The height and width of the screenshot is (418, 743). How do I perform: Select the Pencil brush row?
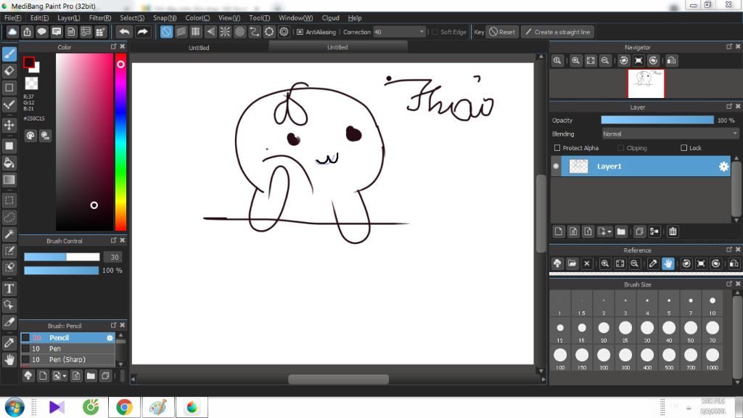pyautogui.click(x=67, y=338)
